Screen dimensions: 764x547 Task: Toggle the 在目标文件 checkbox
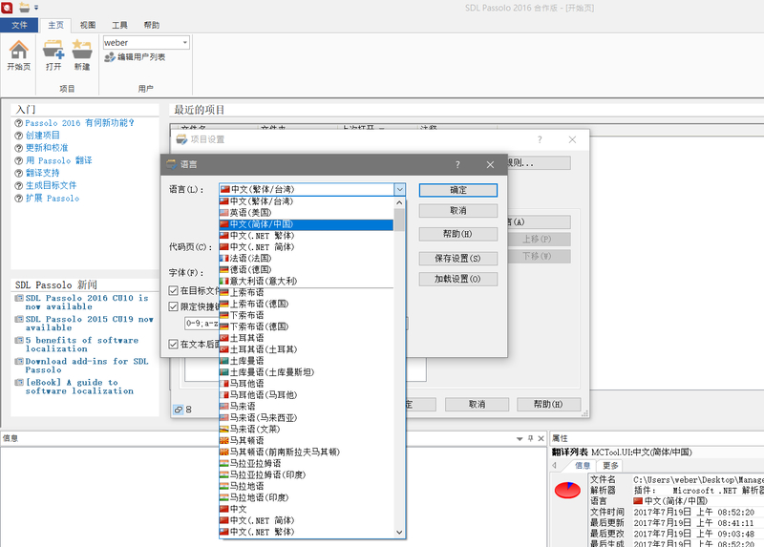pyautogui.click(x=173, y=290)
